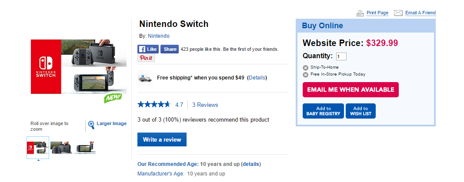Open the 3 Reviews link
Image resolution: width=464 pixels, height=182 pixels.
205,105
